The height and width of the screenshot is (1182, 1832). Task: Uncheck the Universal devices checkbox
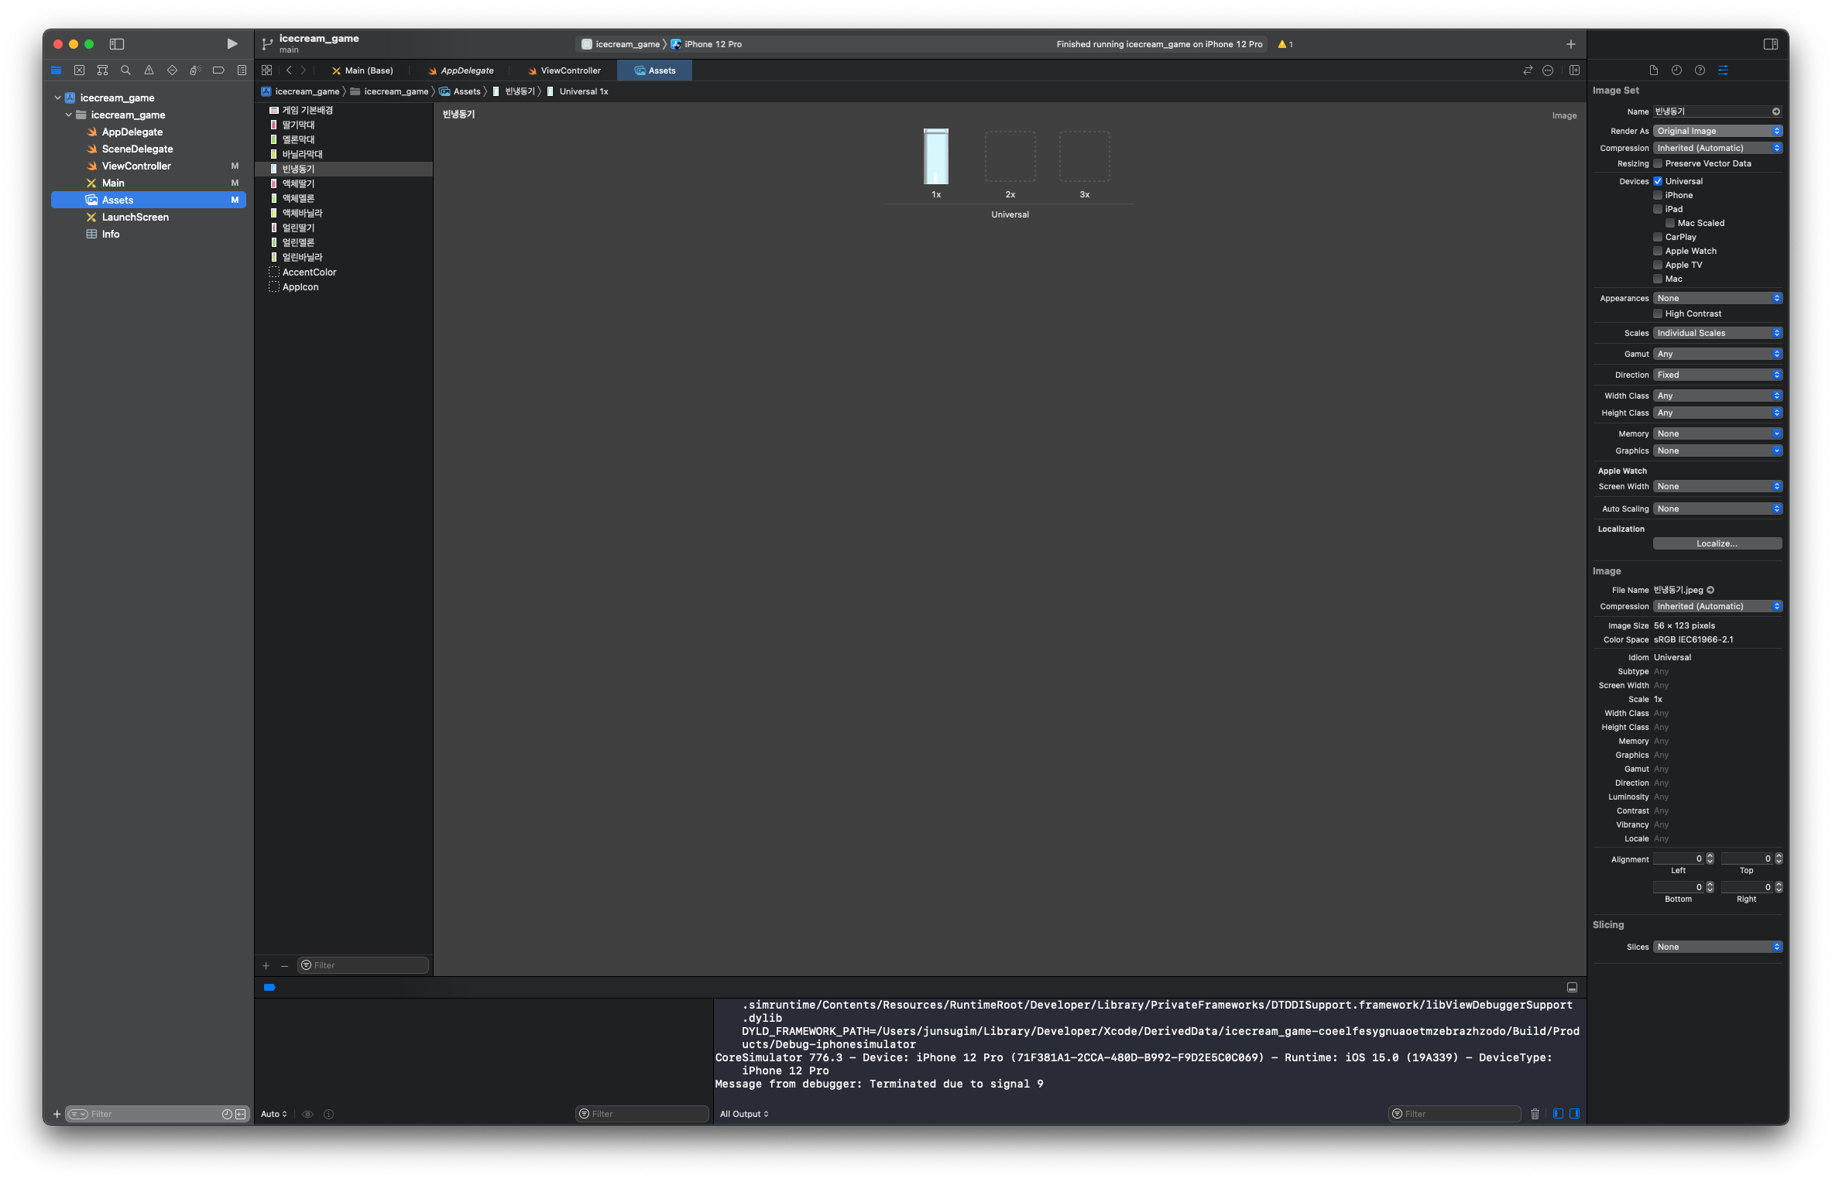click(1658, 181)
